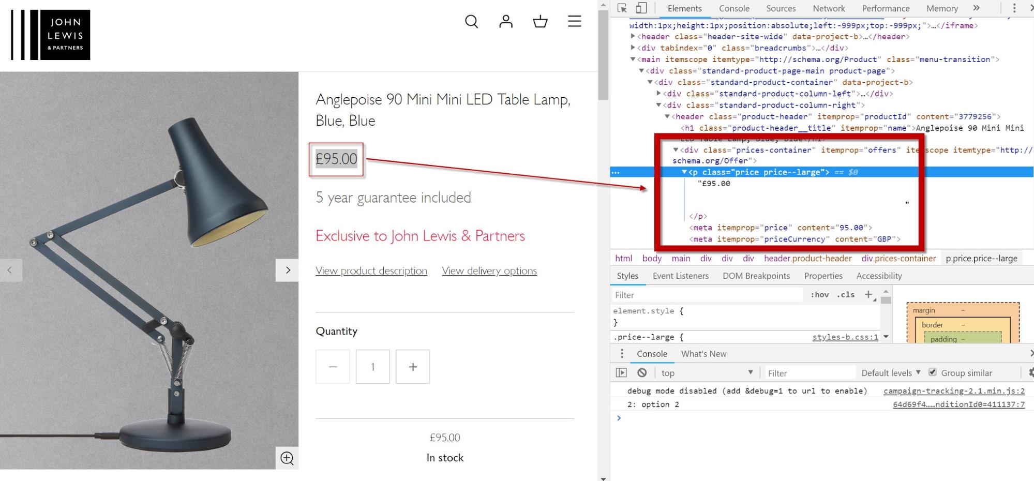Open the top JavaScript context dropdown
This screenshot has width=1034, height=481.
(707, 373)
